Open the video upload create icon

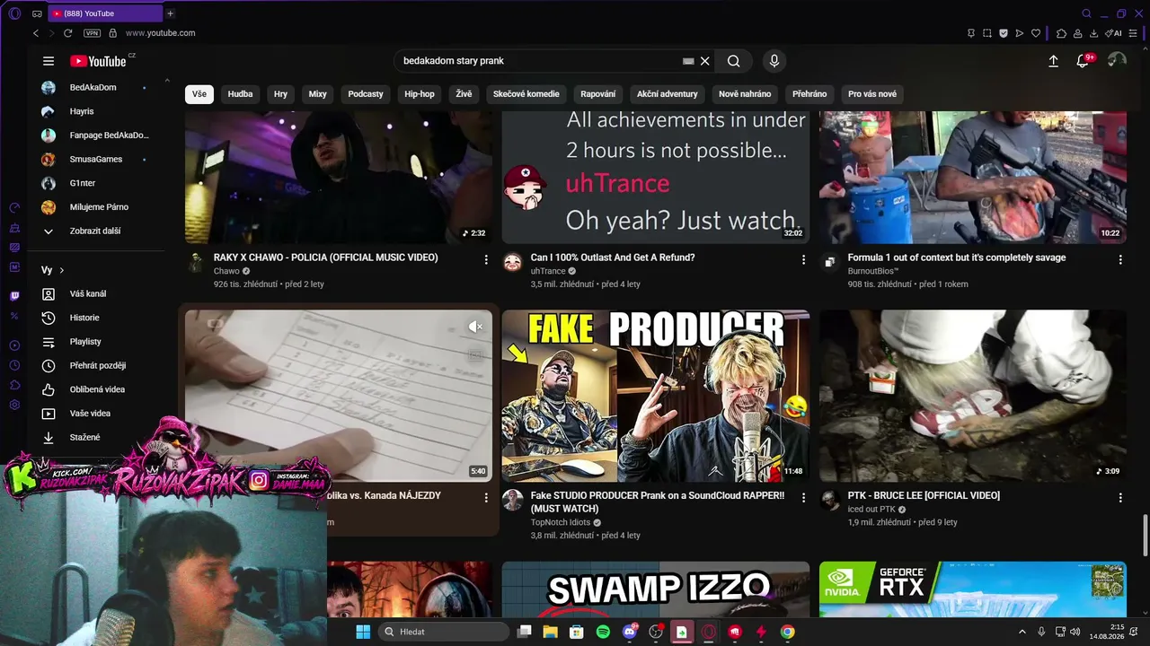point(1054,61)
